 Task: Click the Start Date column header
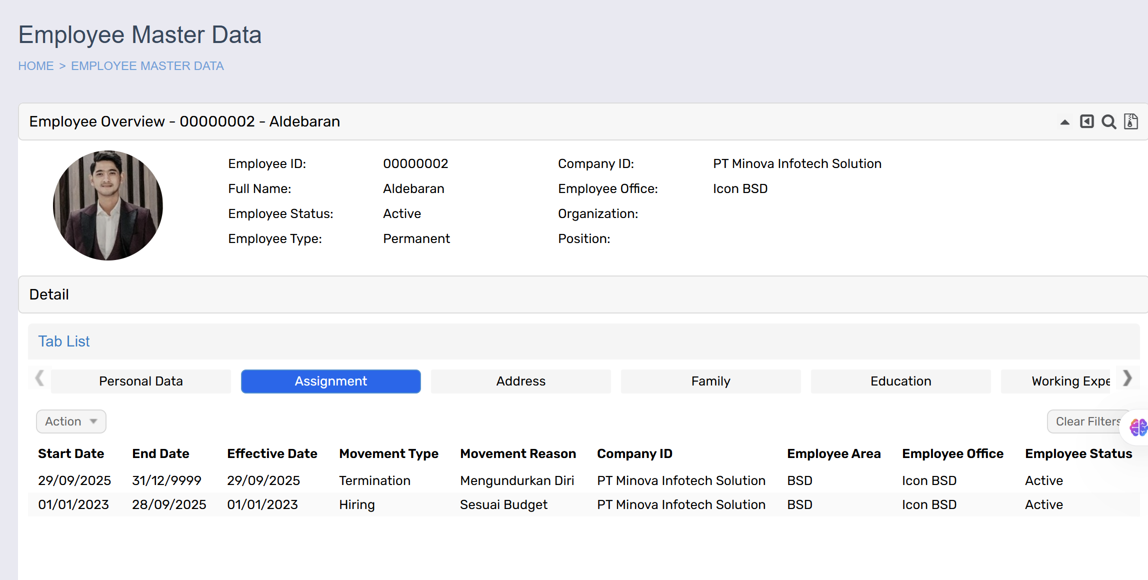(x=71, y=453)
